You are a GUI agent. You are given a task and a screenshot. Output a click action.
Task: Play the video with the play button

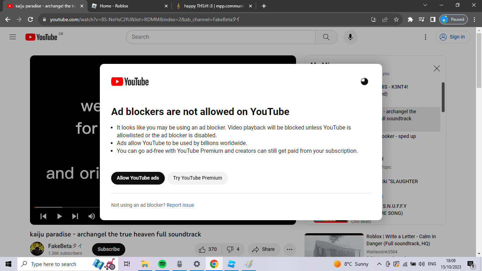59,216
